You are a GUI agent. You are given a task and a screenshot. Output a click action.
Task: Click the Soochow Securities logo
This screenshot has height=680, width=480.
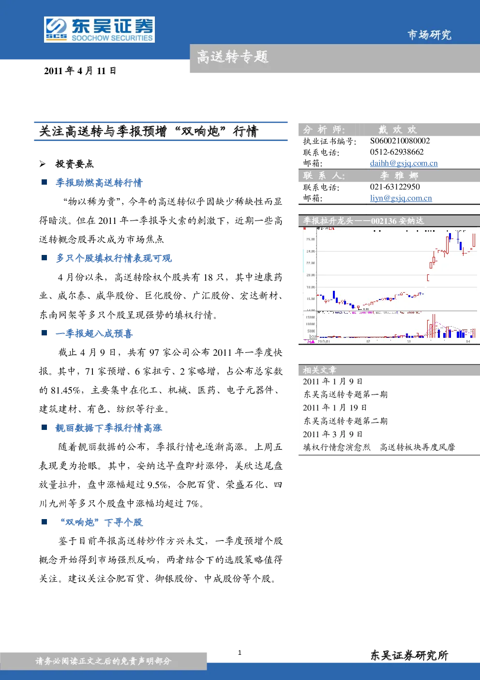click(99, 30)
